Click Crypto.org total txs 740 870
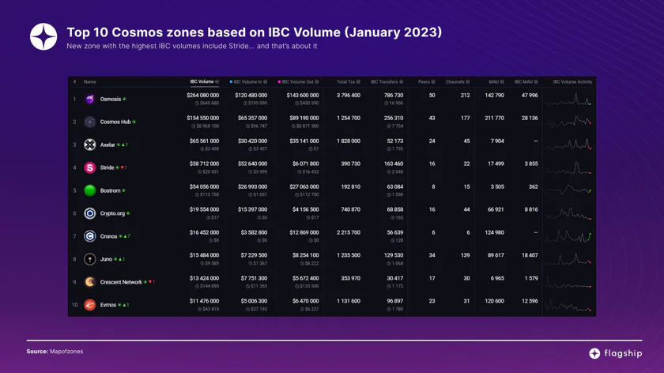664x373 pixels. [x=351, y=209]
